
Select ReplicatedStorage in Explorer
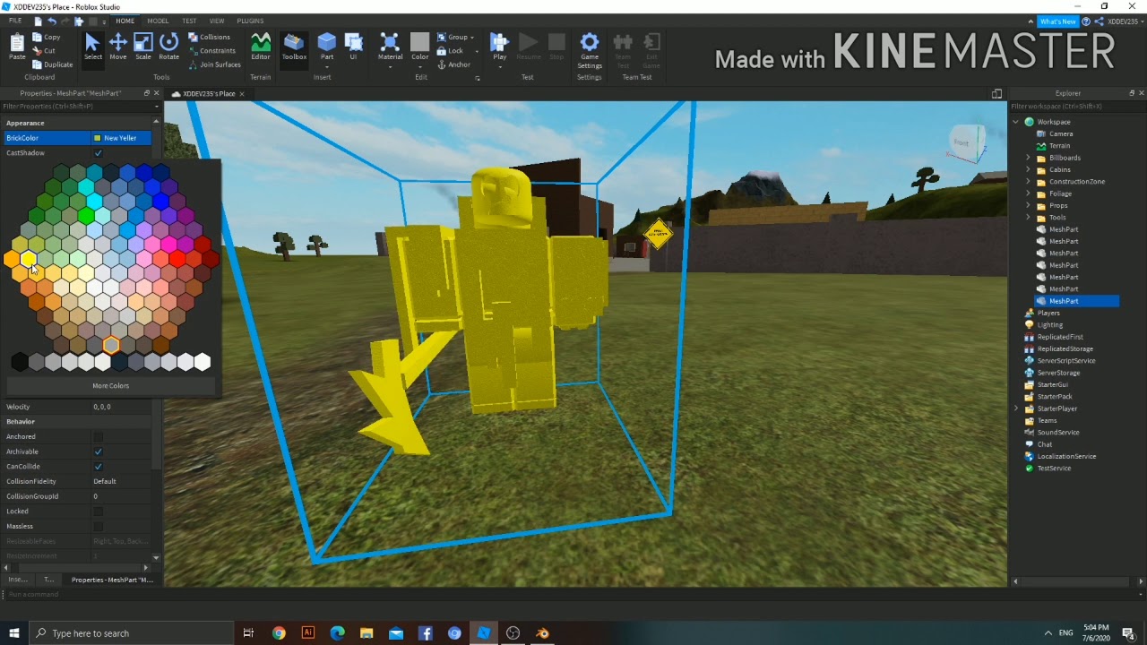(x=1065, y=348)
